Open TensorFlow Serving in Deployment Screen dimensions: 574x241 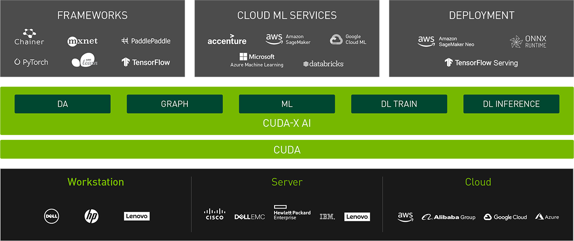pos(481,63)
